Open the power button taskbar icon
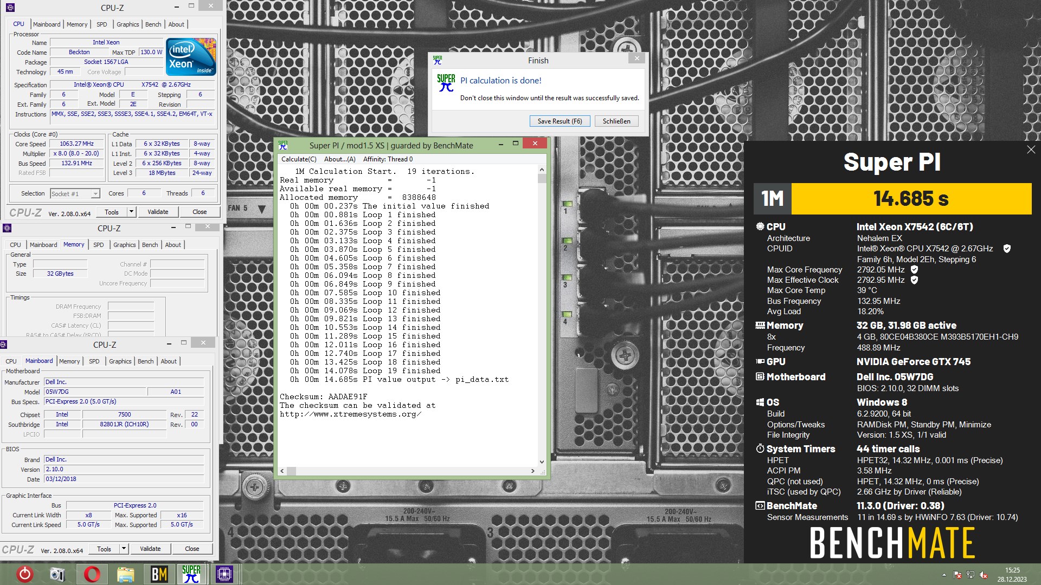This screenshot has height=585, width=1041. [24, 574]
